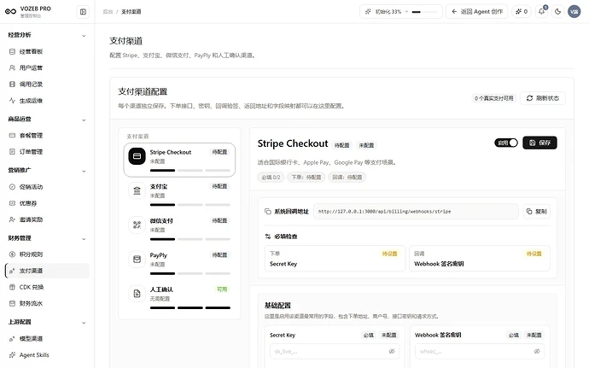589x368 pixels.
Task: Click the VOZE8 PRO infinity logo icon
Action: tap(10, 12)
